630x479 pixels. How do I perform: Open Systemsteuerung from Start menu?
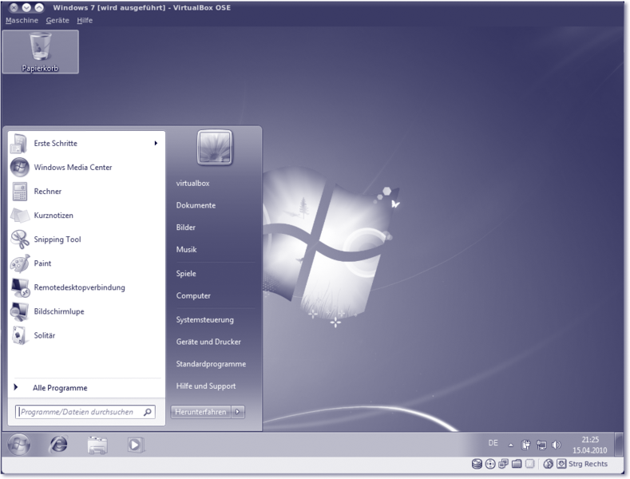(x=204, y=319)
